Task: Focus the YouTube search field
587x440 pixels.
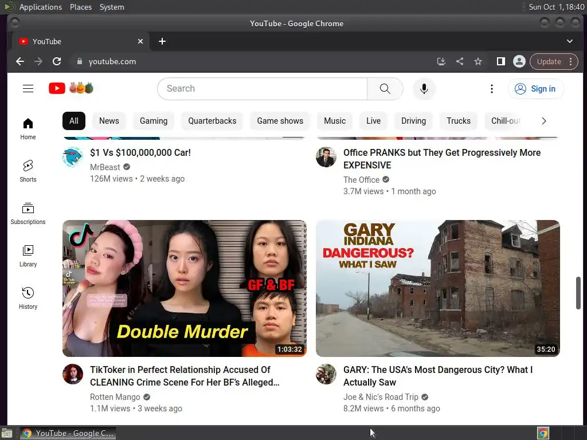Action: [x=262, y=89]
